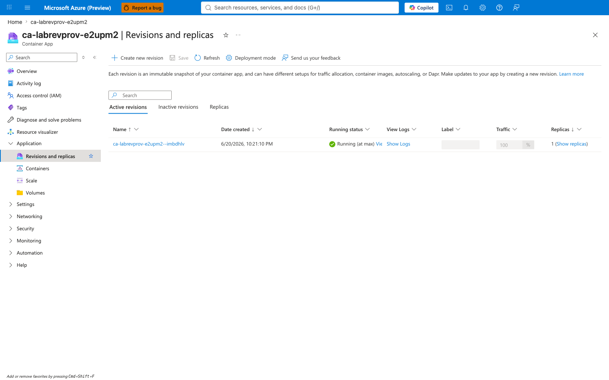Click the revisions Search box

[x=140, y=95]
